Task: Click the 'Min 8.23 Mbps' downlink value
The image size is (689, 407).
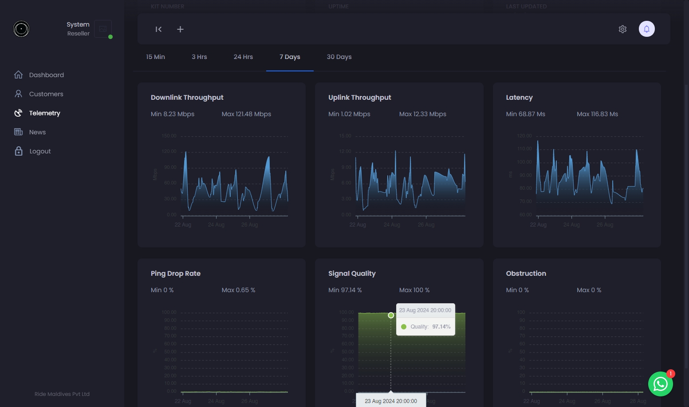Action: [x=173, y=114]
